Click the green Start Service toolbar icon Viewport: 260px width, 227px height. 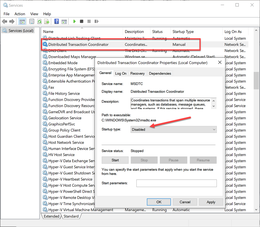[x=74, y=21]
